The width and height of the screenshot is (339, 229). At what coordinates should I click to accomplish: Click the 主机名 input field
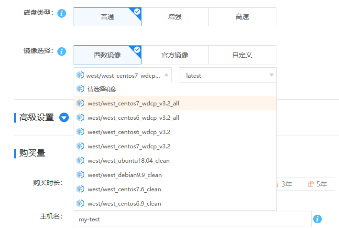pos(192,219)
